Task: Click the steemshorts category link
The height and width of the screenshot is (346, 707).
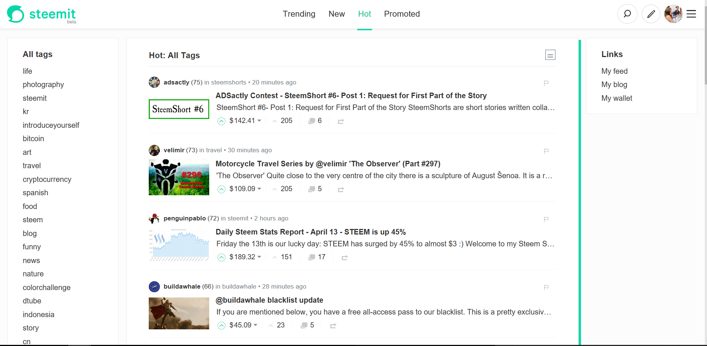Action: coord(228,82)
